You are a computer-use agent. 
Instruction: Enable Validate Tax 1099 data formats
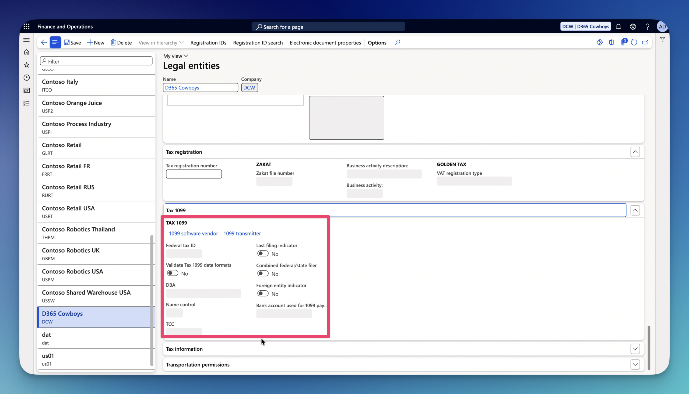tap(173, 273)
